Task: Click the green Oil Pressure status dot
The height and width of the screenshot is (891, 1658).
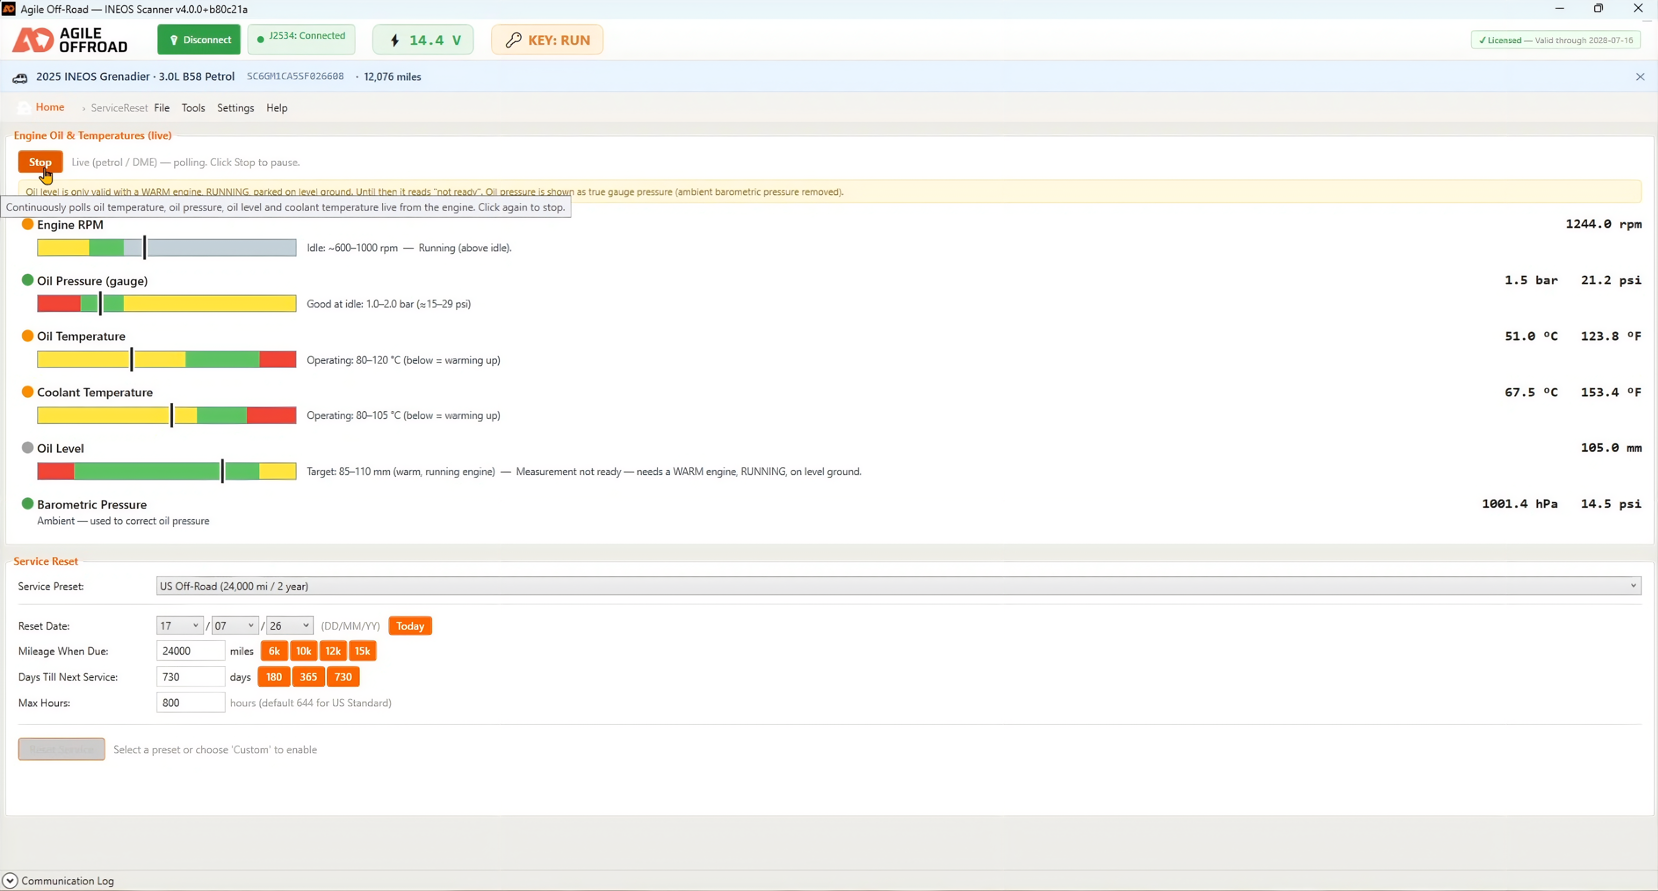Action: point(28,280)
